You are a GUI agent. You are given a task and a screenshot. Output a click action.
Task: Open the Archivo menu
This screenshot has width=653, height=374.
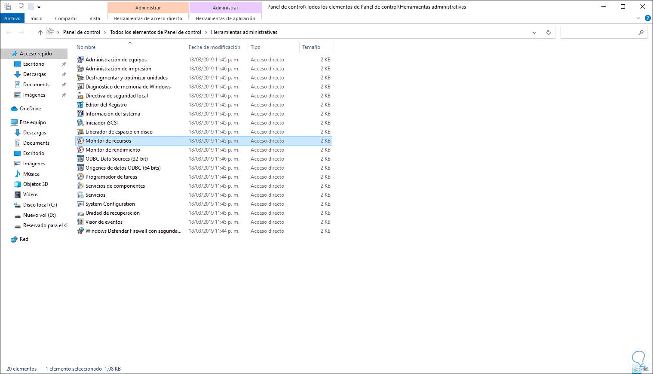(x=12, y=18)
